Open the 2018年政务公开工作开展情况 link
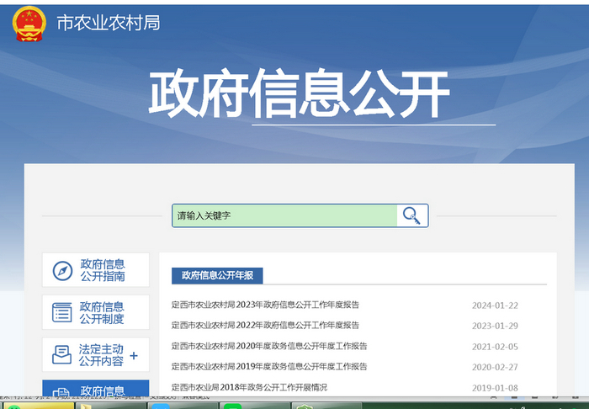Image resolution: width=589 pixels, height=409 pixels. pos(249,387)
